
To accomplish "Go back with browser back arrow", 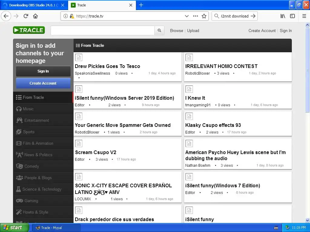I will (x=6, y=16).
